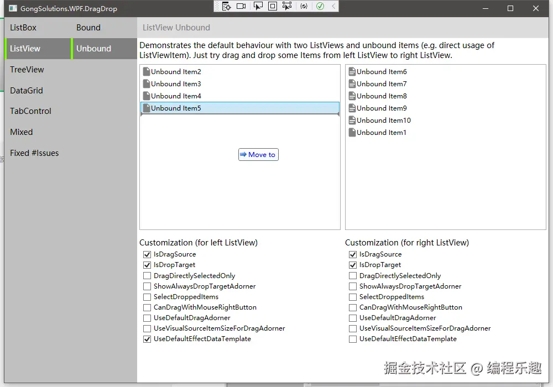Click the file icon beside Unbound Item8
The image size is (553, 387).
coord(352,96)
